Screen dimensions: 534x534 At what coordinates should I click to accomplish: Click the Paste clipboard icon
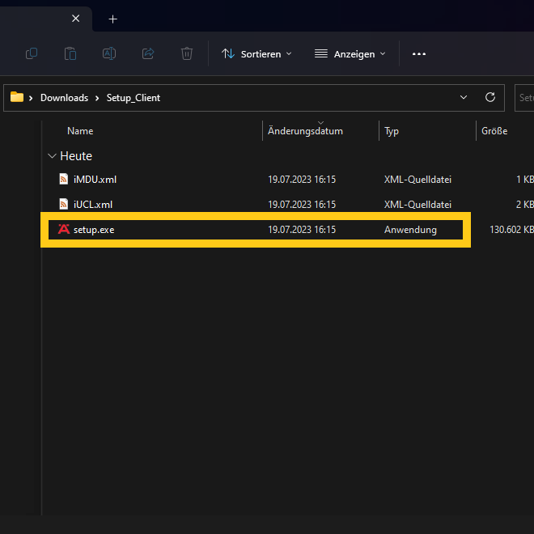(x=70, y=53)
